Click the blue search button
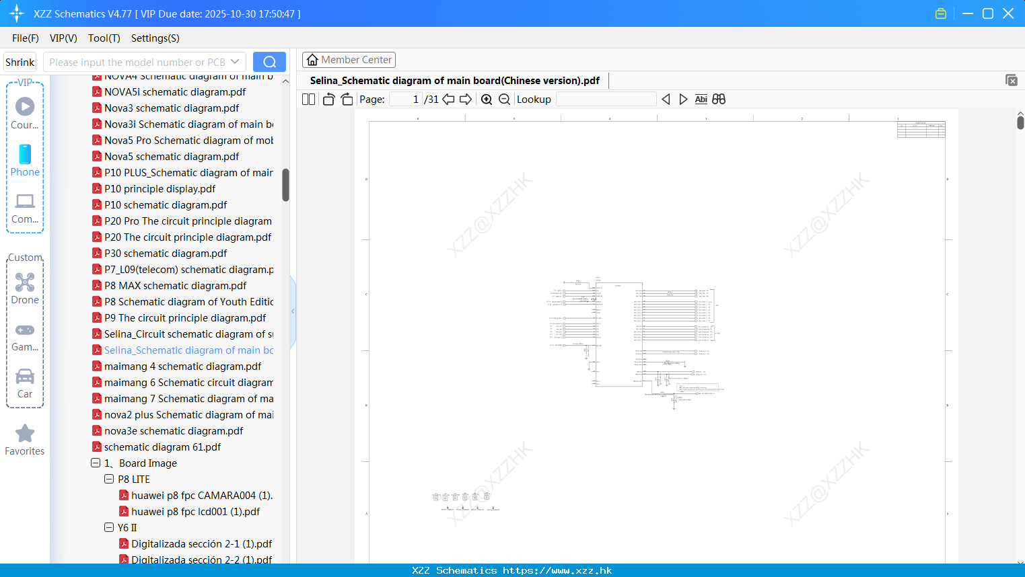 point(269,62)
